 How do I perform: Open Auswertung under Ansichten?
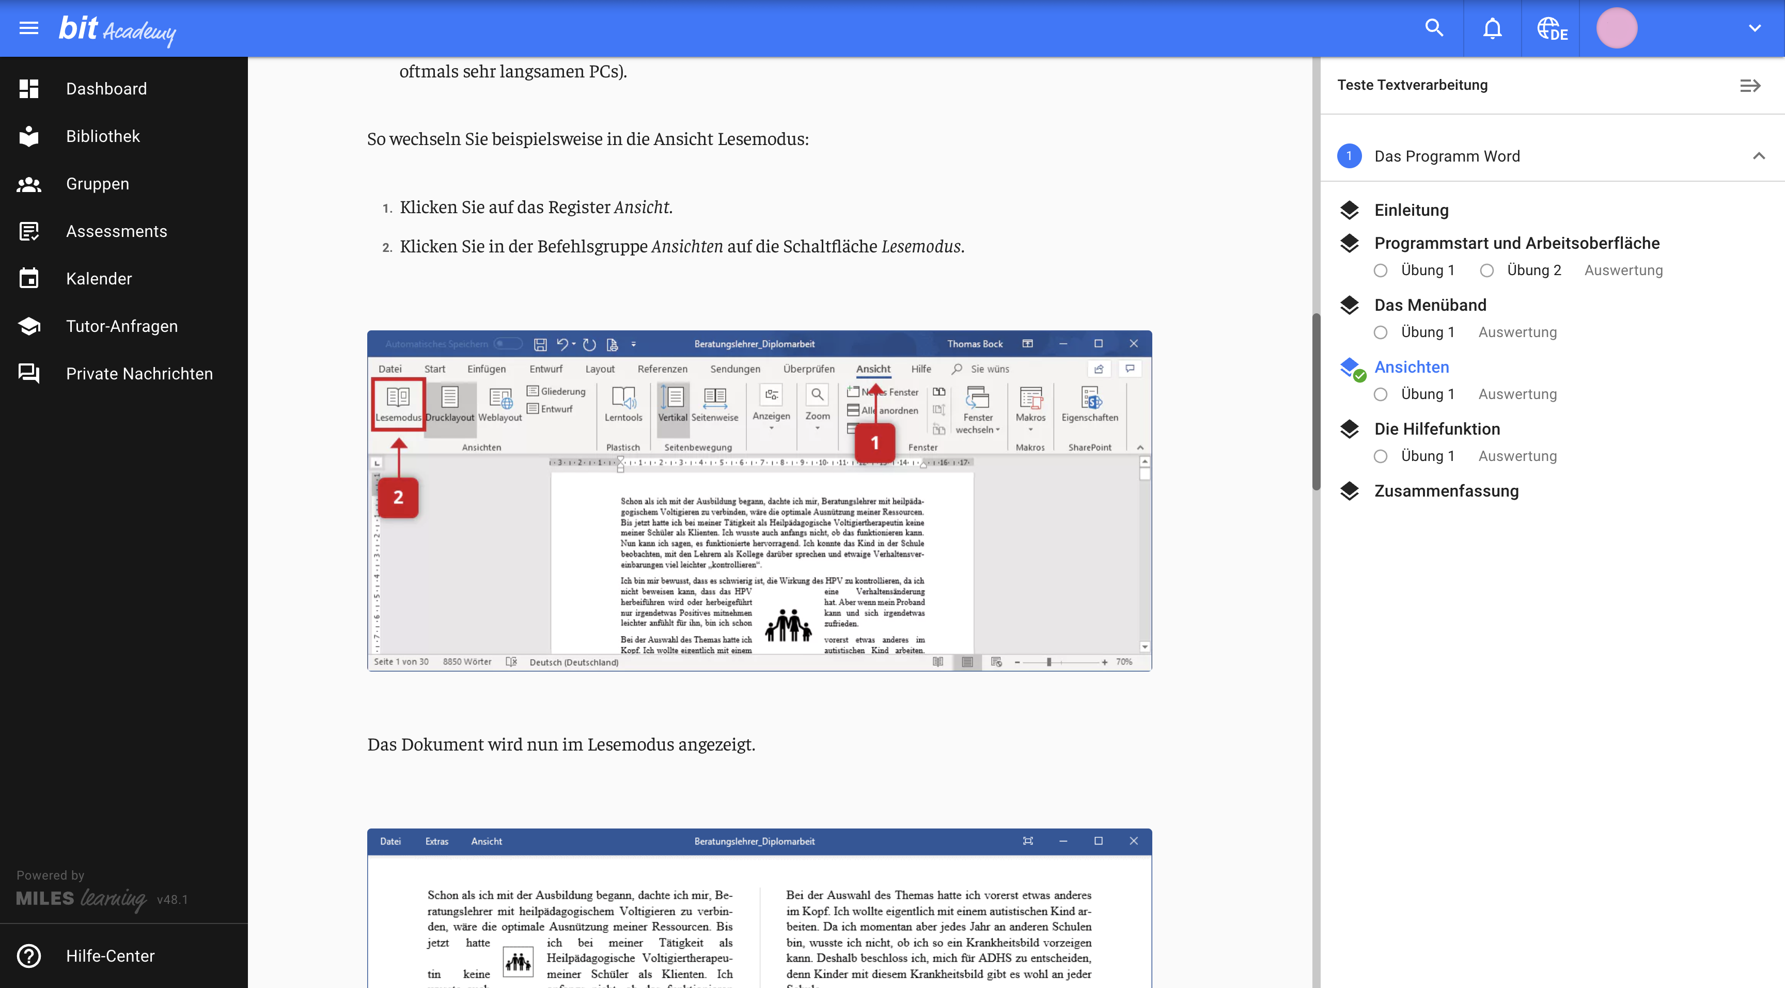[x=1517, y=394]
